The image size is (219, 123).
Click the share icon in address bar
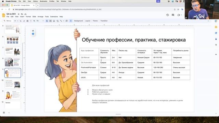175,10
